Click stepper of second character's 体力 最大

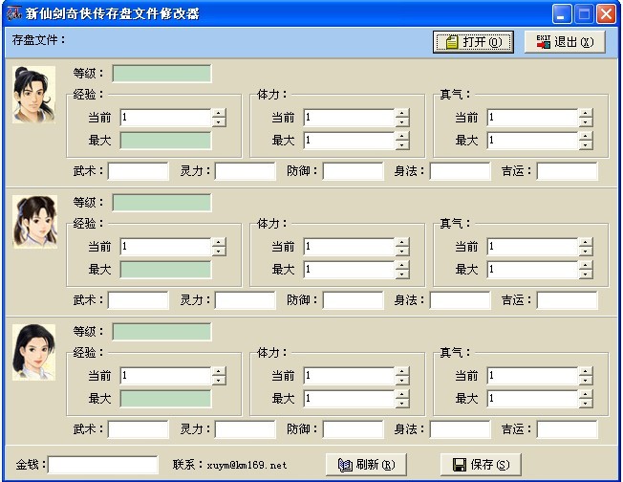pos(402,270)
